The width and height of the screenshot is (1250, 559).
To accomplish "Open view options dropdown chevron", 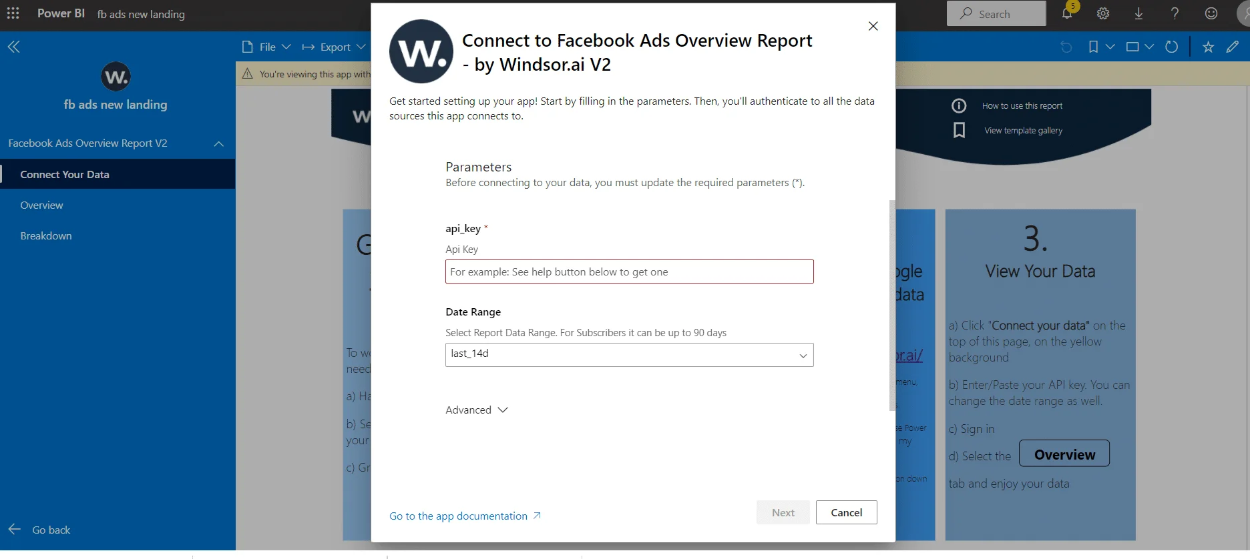I will (1149, 47).
